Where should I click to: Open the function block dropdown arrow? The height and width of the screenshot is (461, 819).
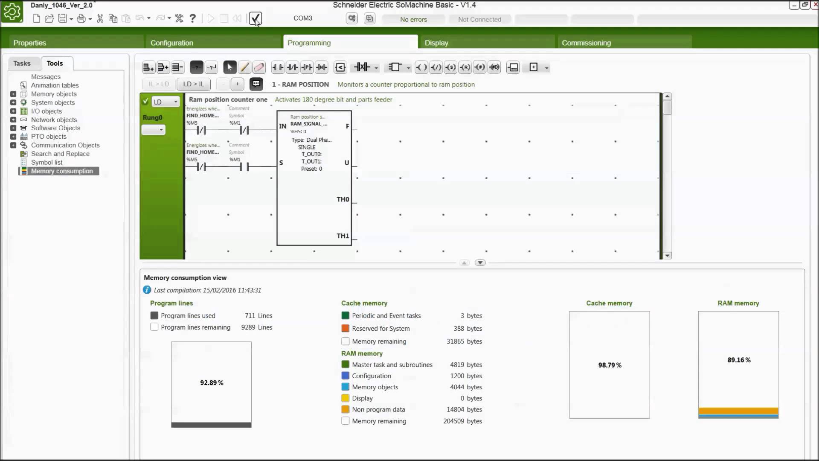408,67
